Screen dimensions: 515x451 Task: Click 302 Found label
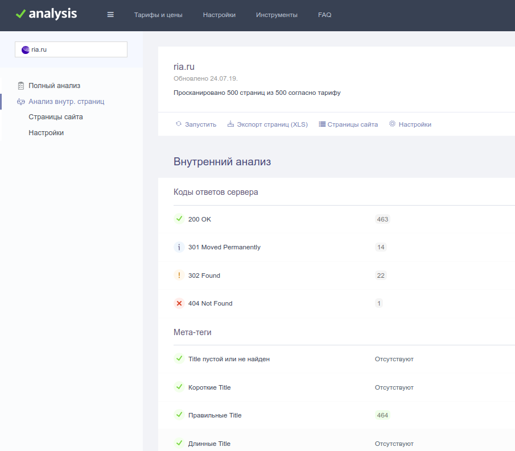point(204,275)
